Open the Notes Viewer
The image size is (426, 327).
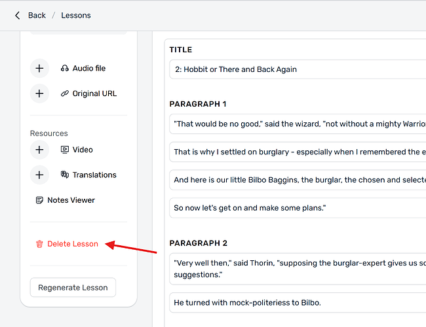pyautogui.click(x=71, y=200)
